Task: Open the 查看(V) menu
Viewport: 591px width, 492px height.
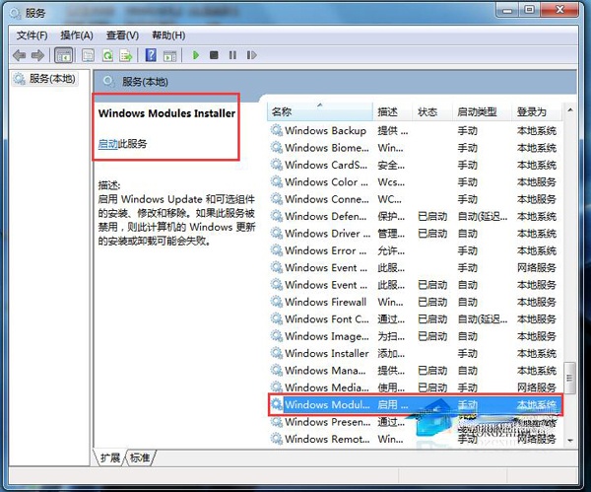Action: [122, 35]
